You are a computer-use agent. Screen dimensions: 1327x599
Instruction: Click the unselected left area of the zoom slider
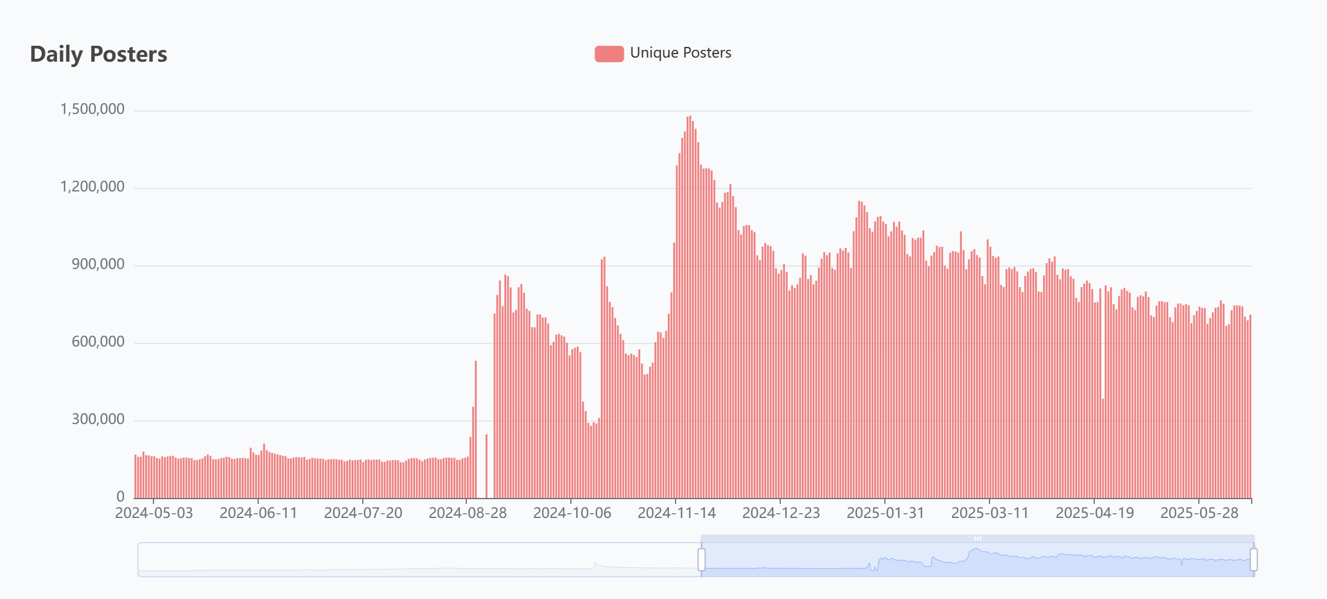pyautogui.click(x=419, y=560)
